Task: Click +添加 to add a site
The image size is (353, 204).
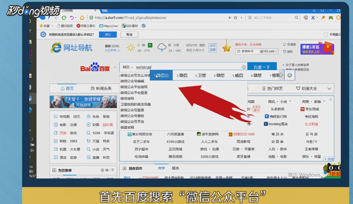Action: [x=329, y=159]
